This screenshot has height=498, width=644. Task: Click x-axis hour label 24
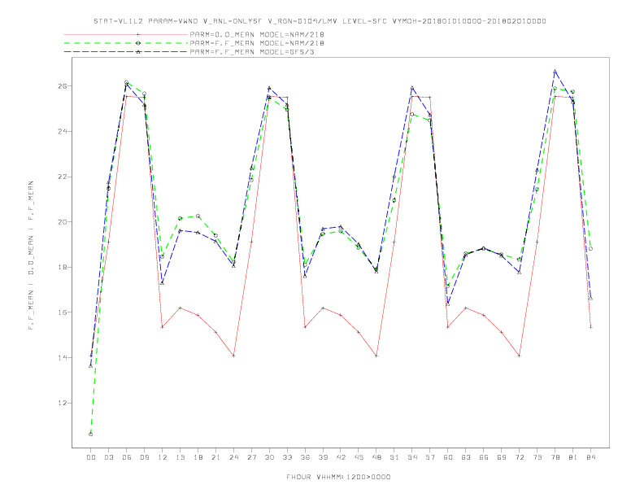pyautogui.click(x=233, y=457)
